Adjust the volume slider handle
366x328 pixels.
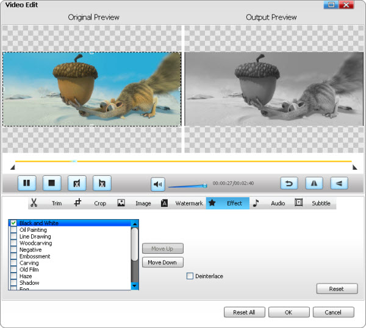click(205, 186)
